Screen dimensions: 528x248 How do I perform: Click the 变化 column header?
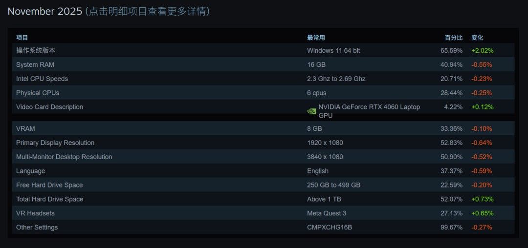coord(477,38)
